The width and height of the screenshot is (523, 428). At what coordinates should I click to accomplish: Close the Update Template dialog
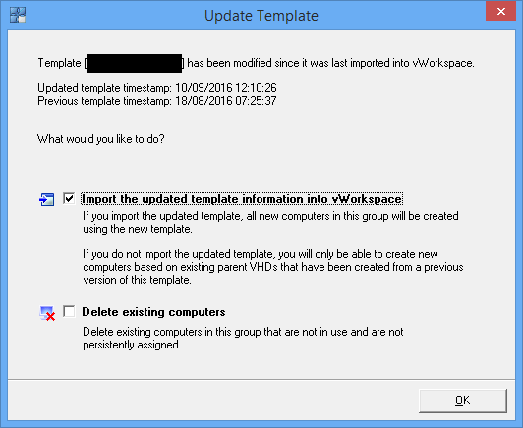[x=501, y=12]
